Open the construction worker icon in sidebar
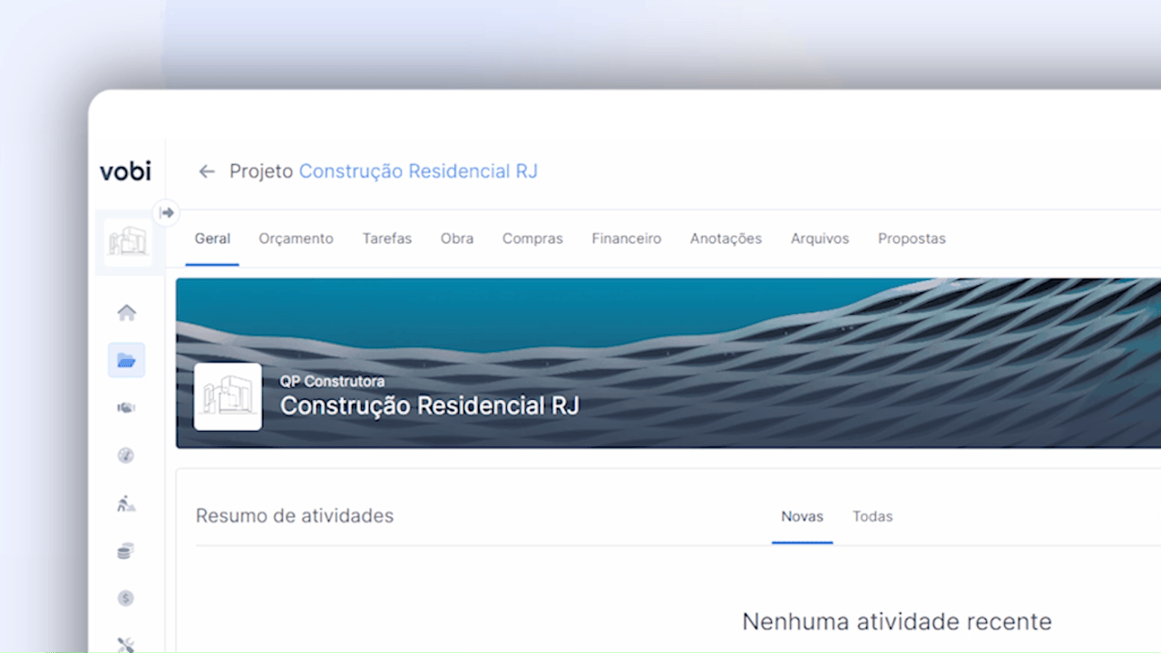 coord(126,503)
